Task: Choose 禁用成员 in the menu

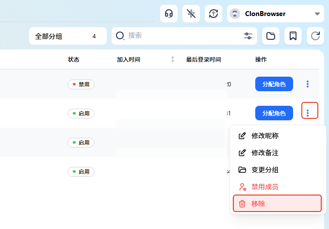Action: pyautogui.click(x=278, y=187)
